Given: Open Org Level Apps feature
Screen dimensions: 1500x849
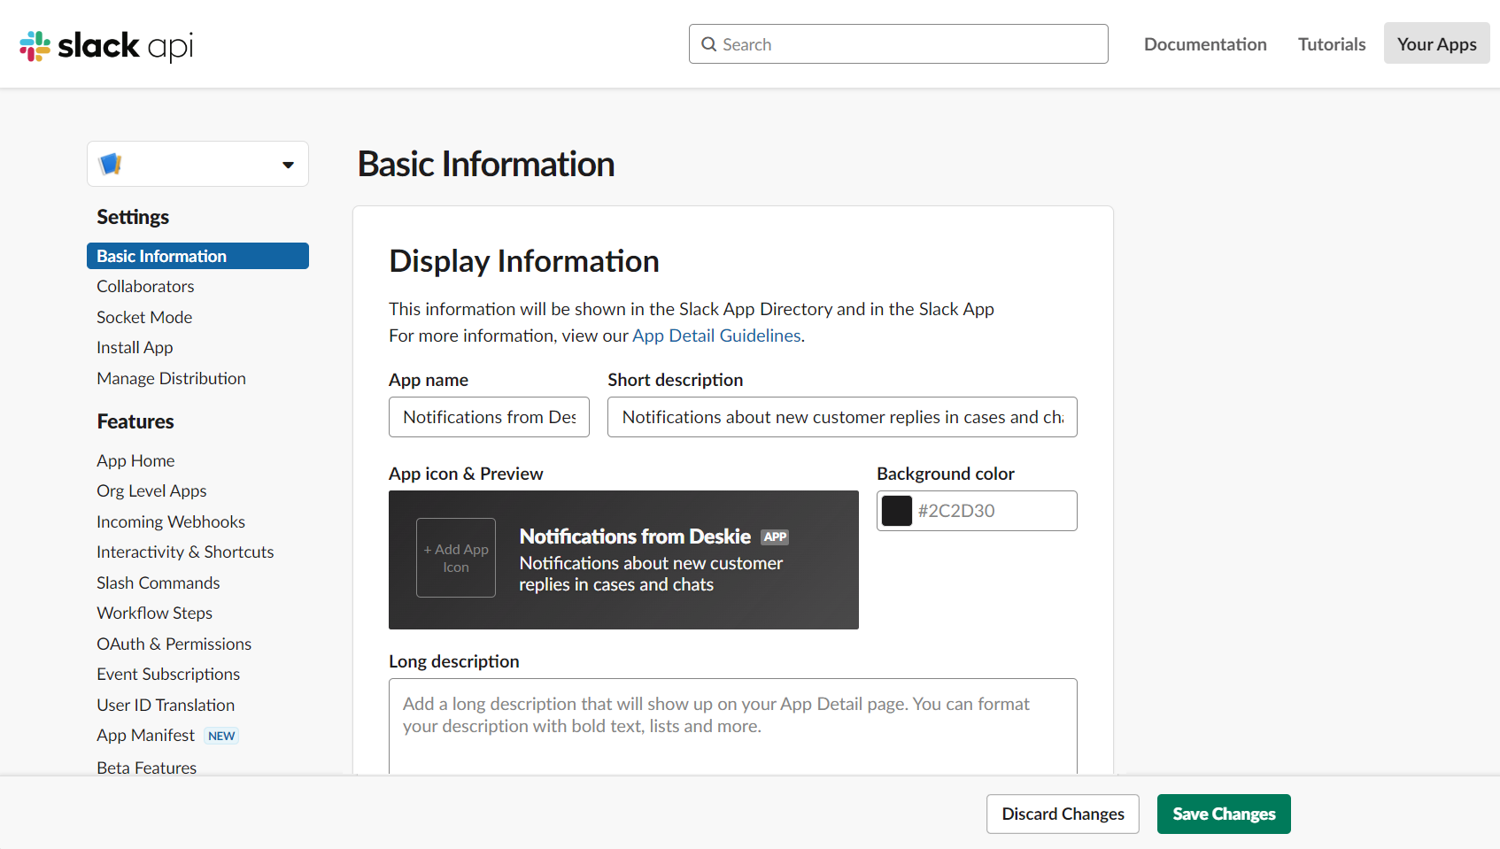Looking at the screenshot, I should [151, 490].
